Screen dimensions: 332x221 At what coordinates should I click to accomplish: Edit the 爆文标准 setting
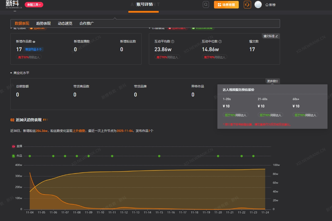270,36
